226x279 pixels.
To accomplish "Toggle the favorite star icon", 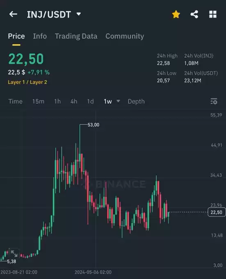I will [x=176, y=14].
